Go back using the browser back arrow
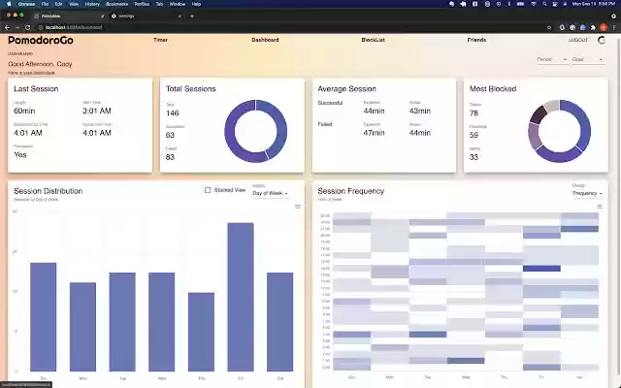The height and width of the screenshot is (388, 621). [7, 27]
